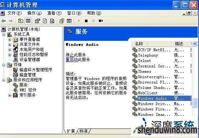The height and width of the screenshot is (138, 199).
Task: Open the 窗口(W) menu
Action: point(74,13)
